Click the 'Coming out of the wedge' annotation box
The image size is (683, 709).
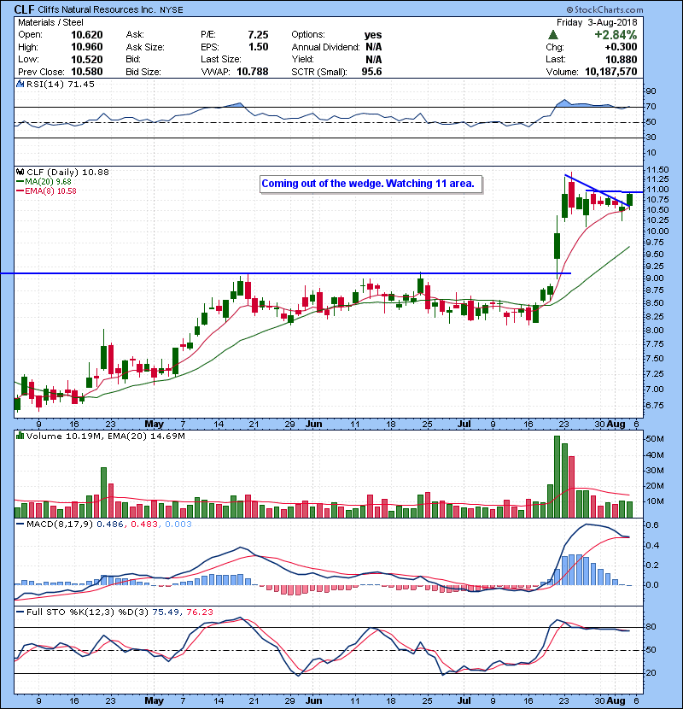[x=371, y=184]
